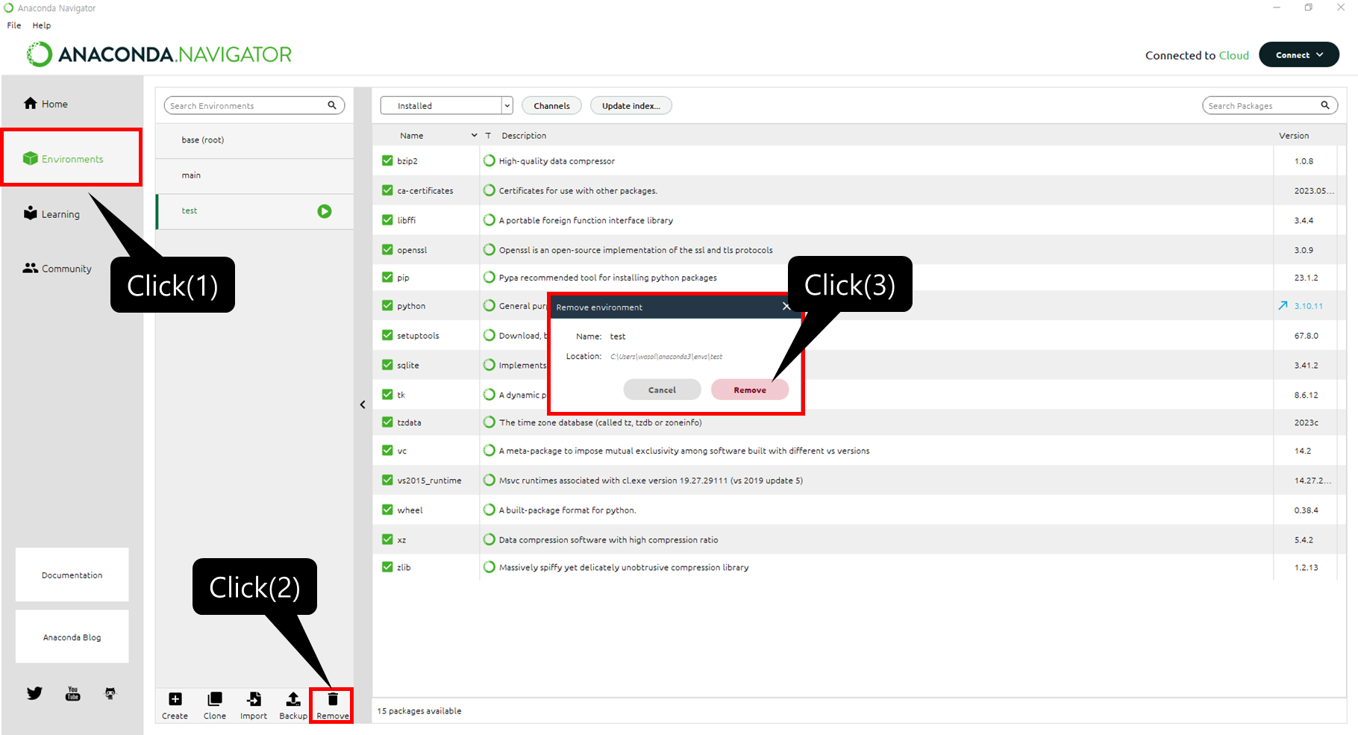
Task: Click the xz package name
Action: [401, 539]
